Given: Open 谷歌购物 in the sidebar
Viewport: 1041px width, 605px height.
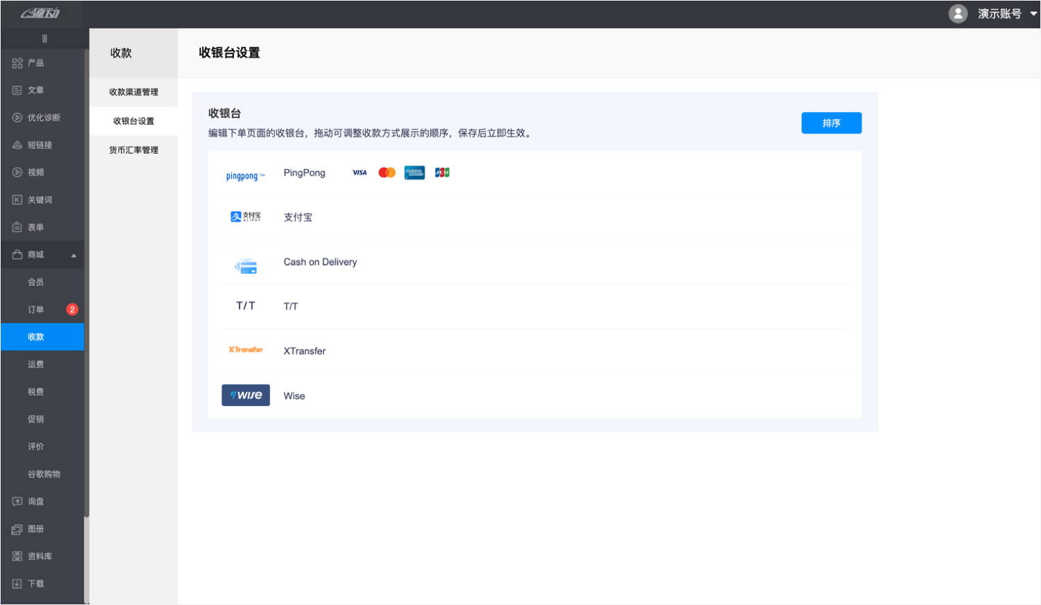Looking at the screenshot, I should tap(44, 474).
